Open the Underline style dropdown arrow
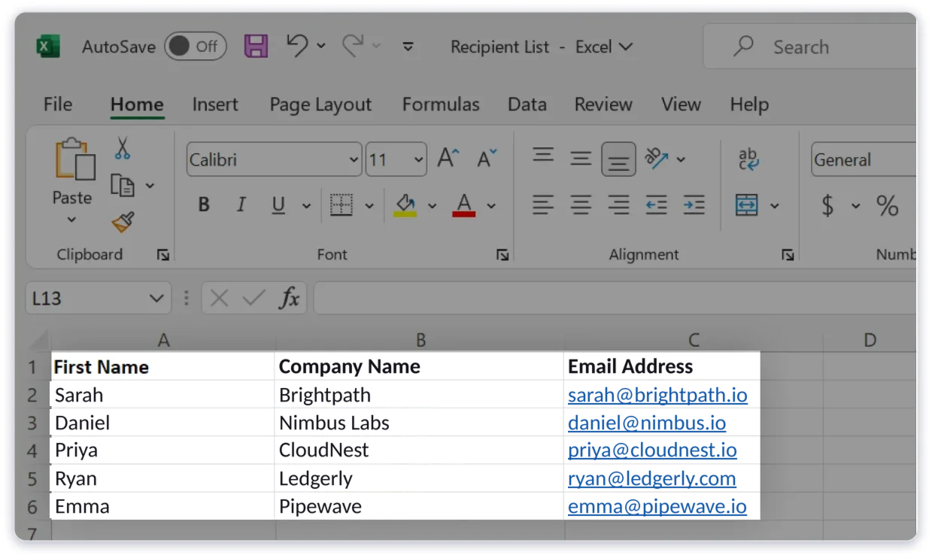932x558 pixels. (x=306, y=206)
